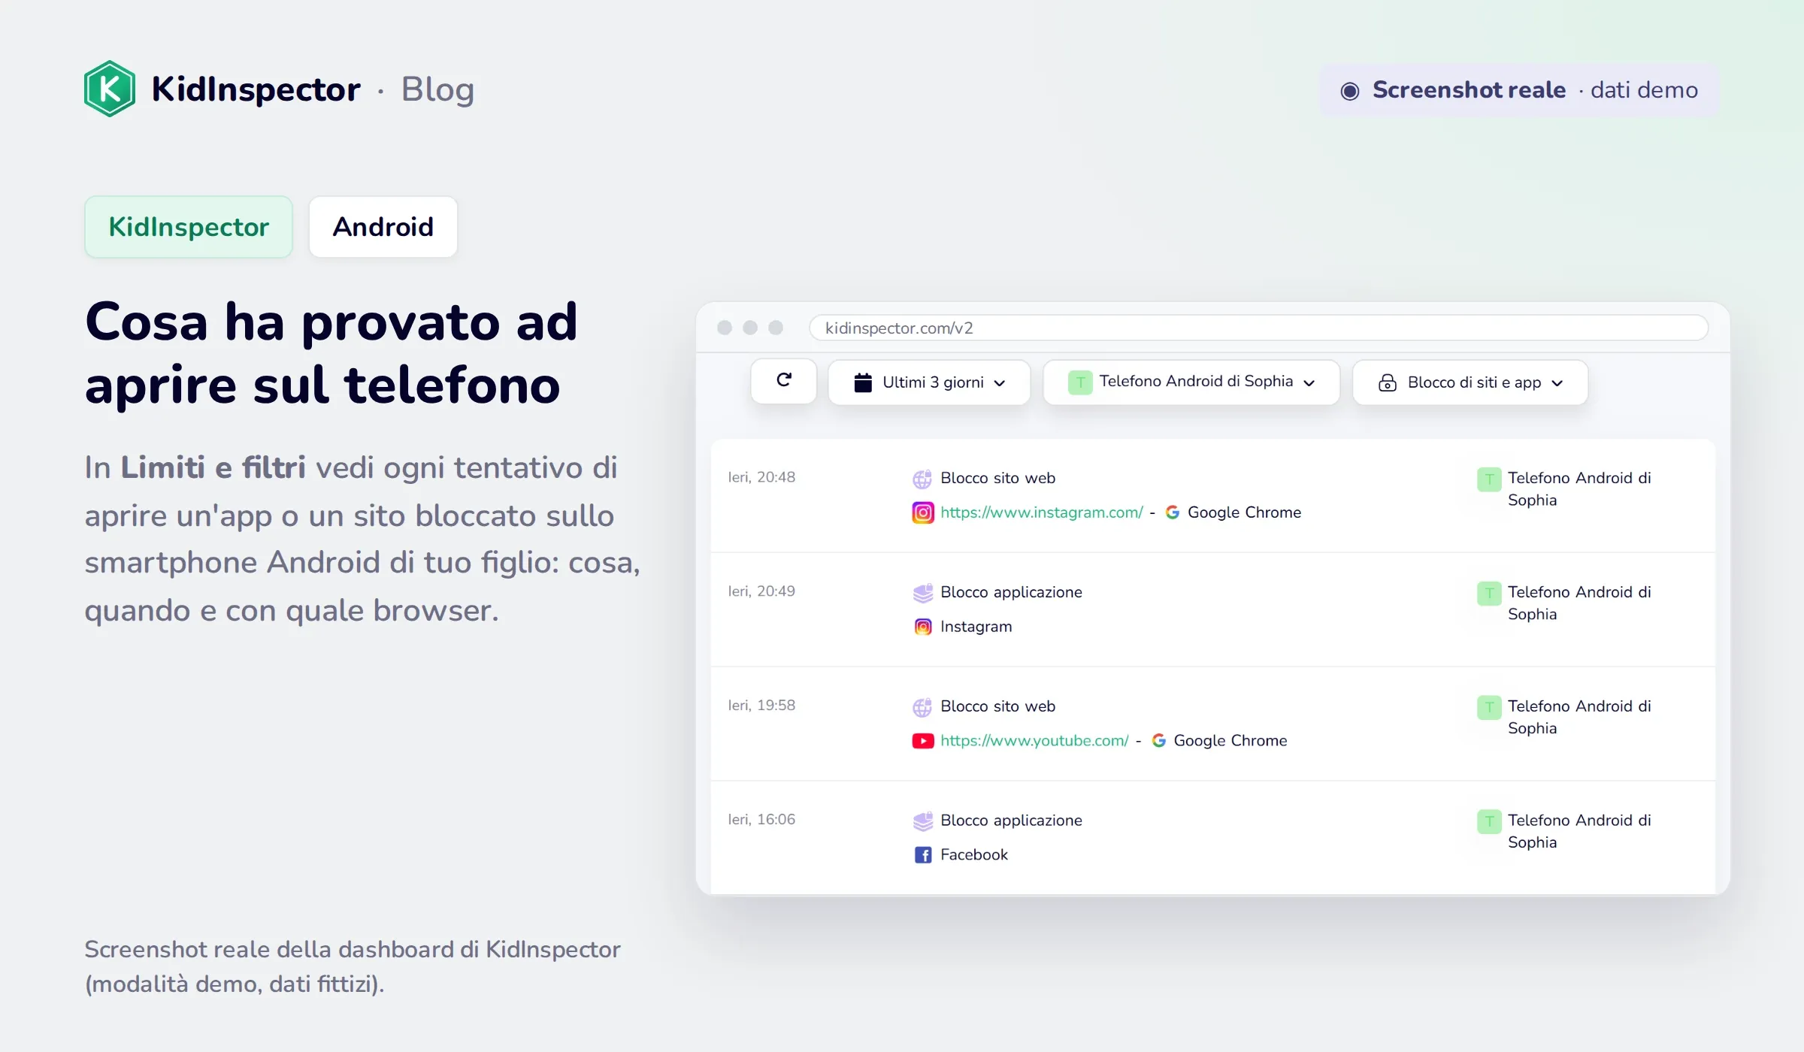Open the https://www.instagram.com/ link
Viewport: 1804px width, 1052px height.
[x=1042, y=512]
